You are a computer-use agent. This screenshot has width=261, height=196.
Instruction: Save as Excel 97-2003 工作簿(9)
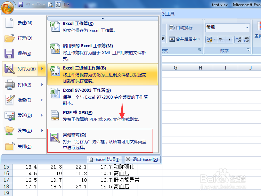[x=103, y=97]
